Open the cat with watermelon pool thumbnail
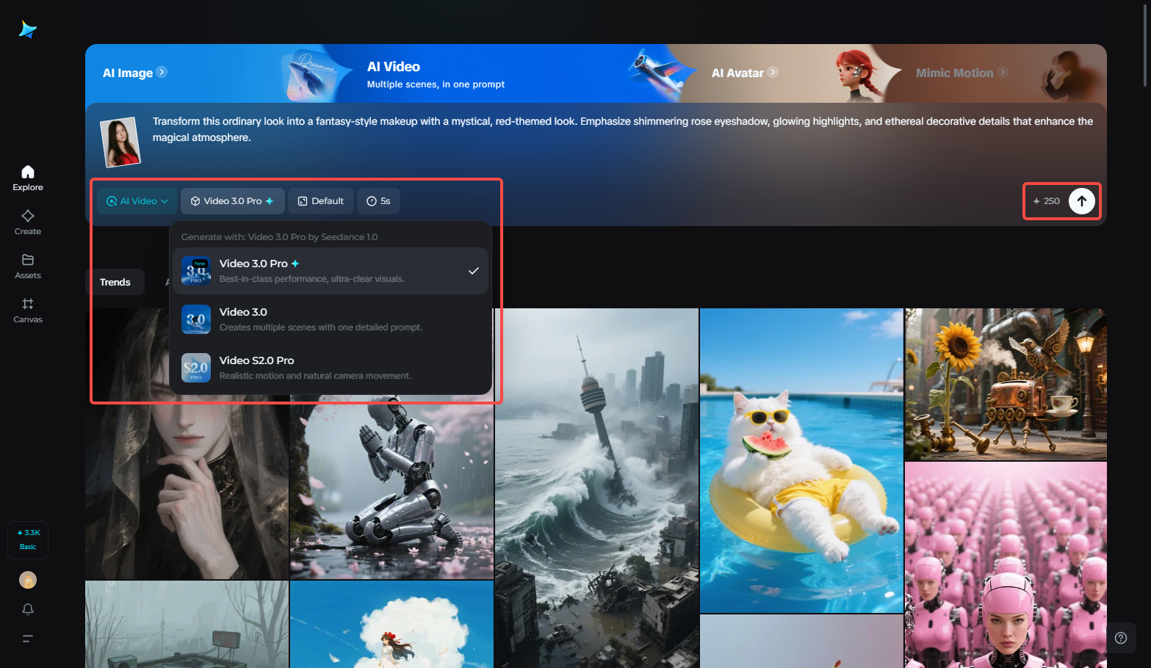Viewport: 1151px width, 668px height. (x=801, y=460)
